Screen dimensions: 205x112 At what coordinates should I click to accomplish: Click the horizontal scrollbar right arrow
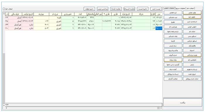161,108
